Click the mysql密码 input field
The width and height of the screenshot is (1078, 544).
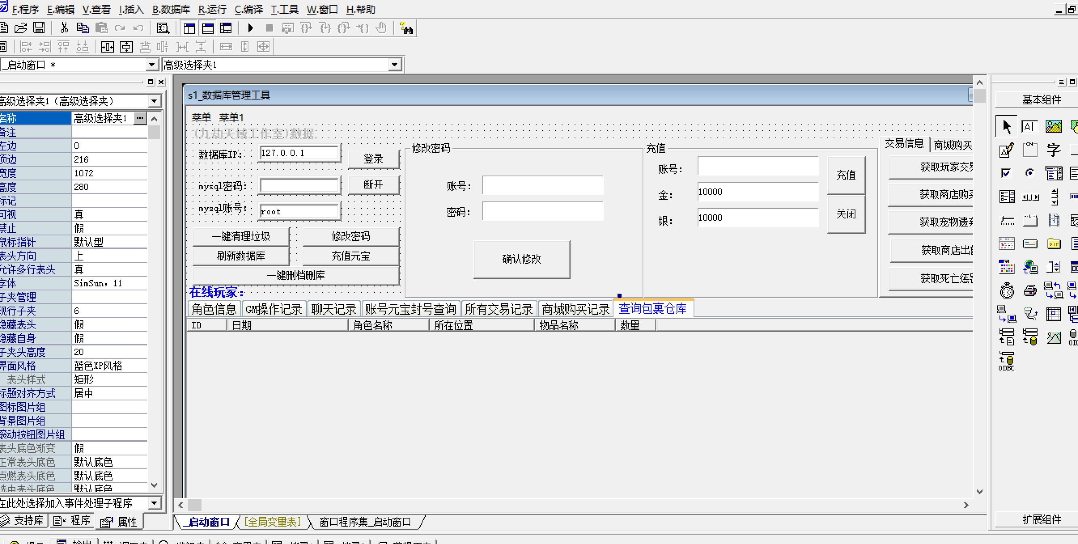click(x=299, y=185)
